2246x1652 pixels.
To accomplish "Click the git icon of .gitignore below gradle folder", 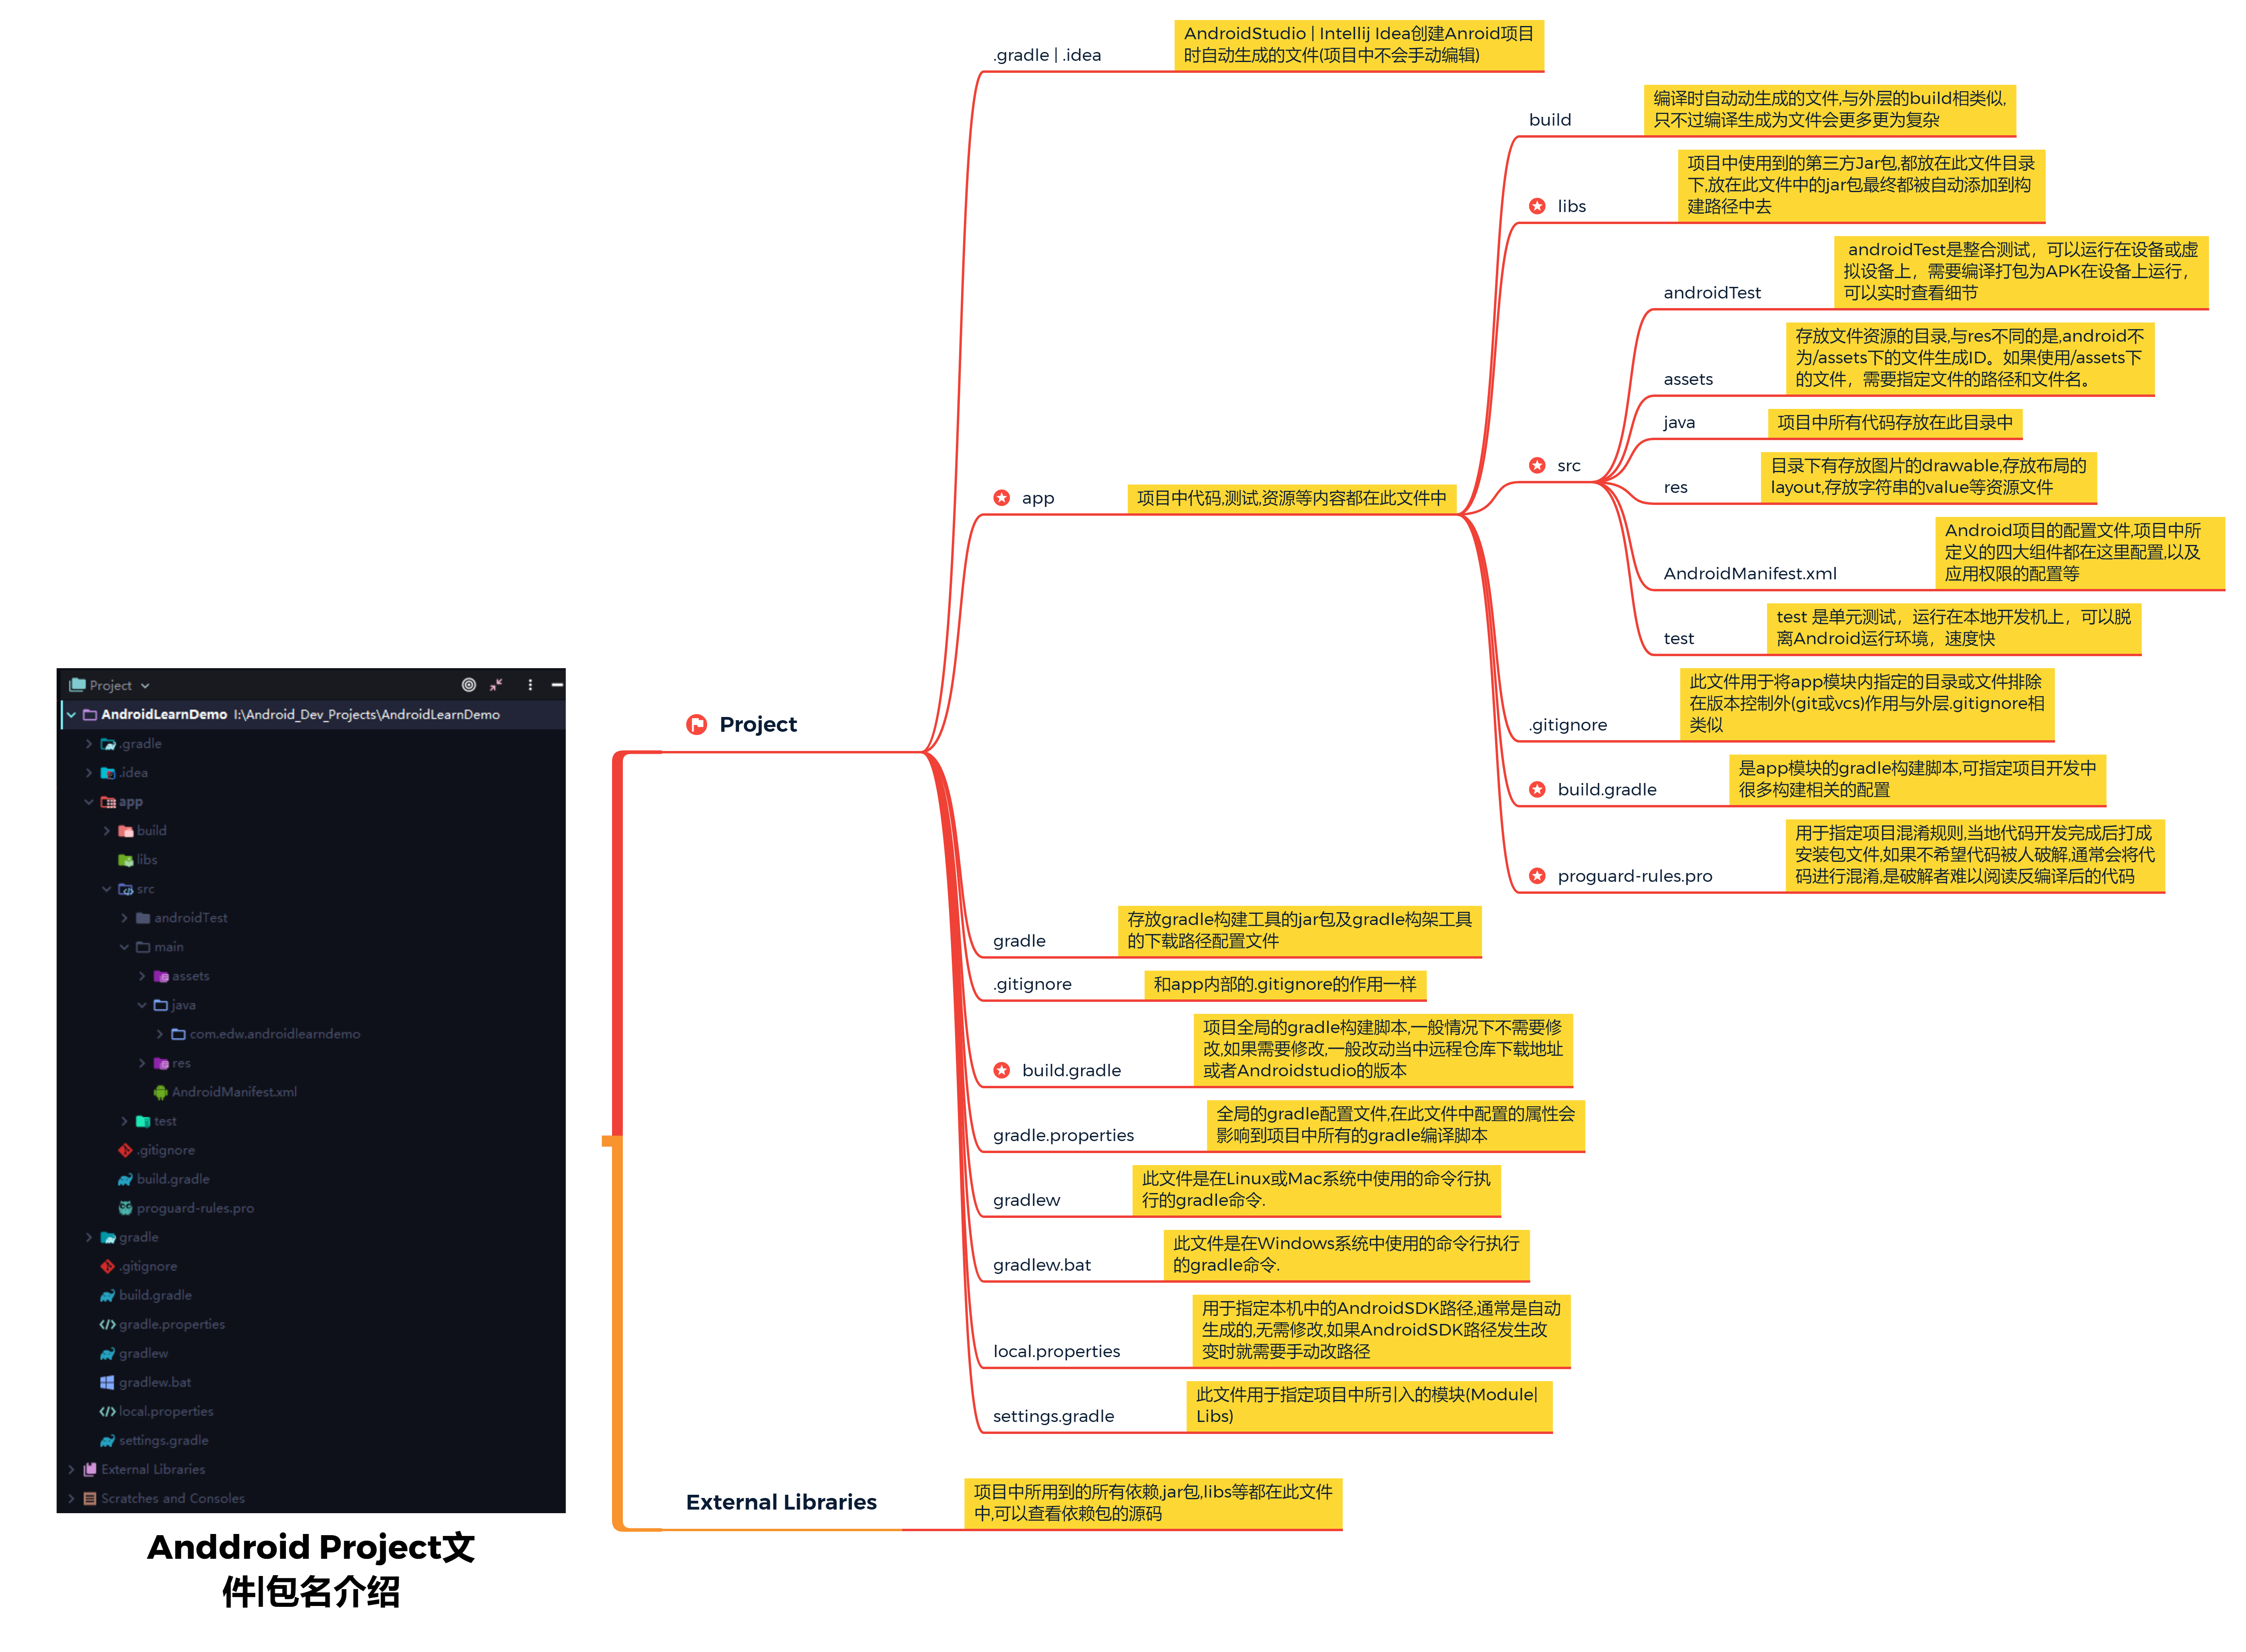I will (x=107, y=1266).
